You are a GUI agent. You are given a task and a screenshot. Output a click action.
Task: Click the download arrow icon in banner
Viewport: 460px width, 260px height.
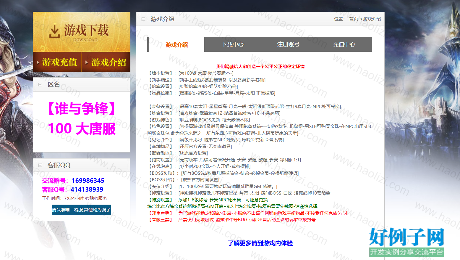point(55,32)
